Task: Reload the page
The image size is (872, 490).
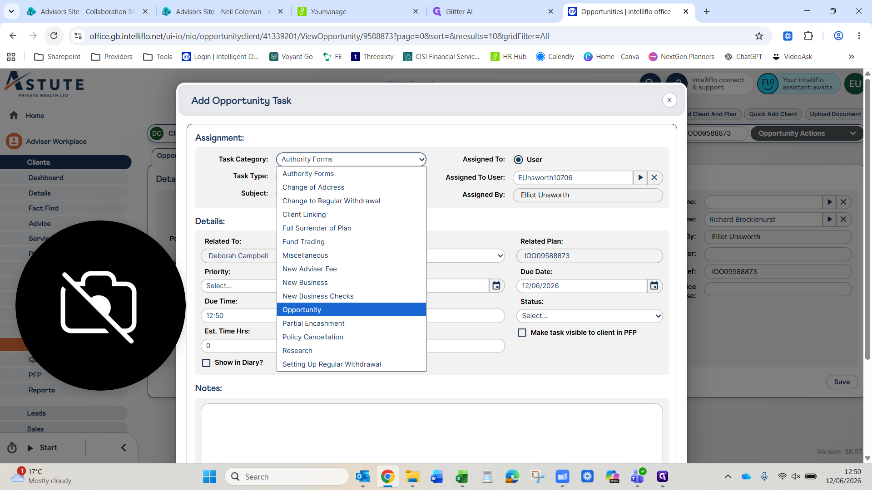Action: click(x=54, y=36)
